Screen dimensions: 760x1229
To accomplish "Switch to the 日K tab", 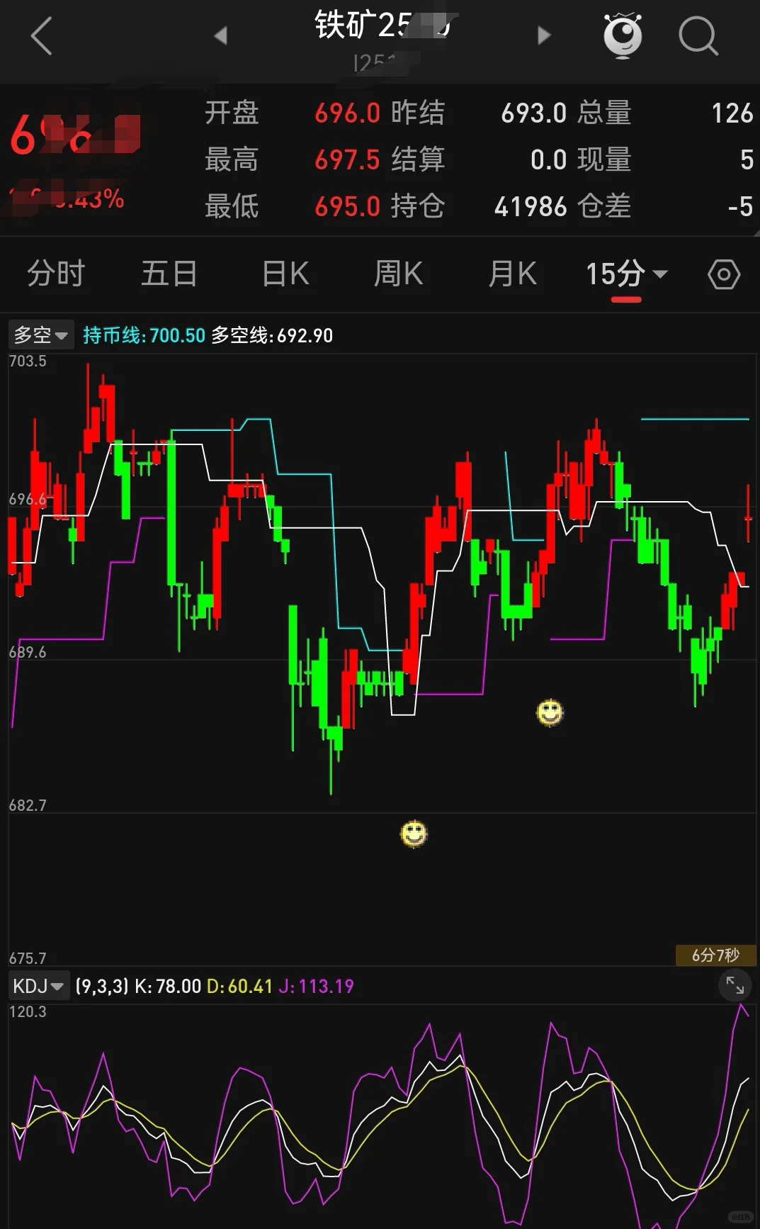I will 285,274.
